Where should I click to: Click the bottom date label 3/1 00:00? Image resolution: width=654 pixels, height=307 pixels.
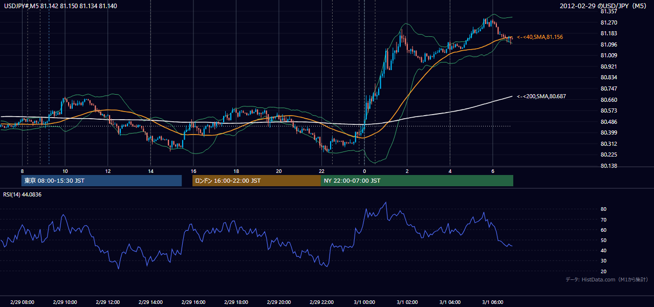pyautogui.click(x=364, y=302)
